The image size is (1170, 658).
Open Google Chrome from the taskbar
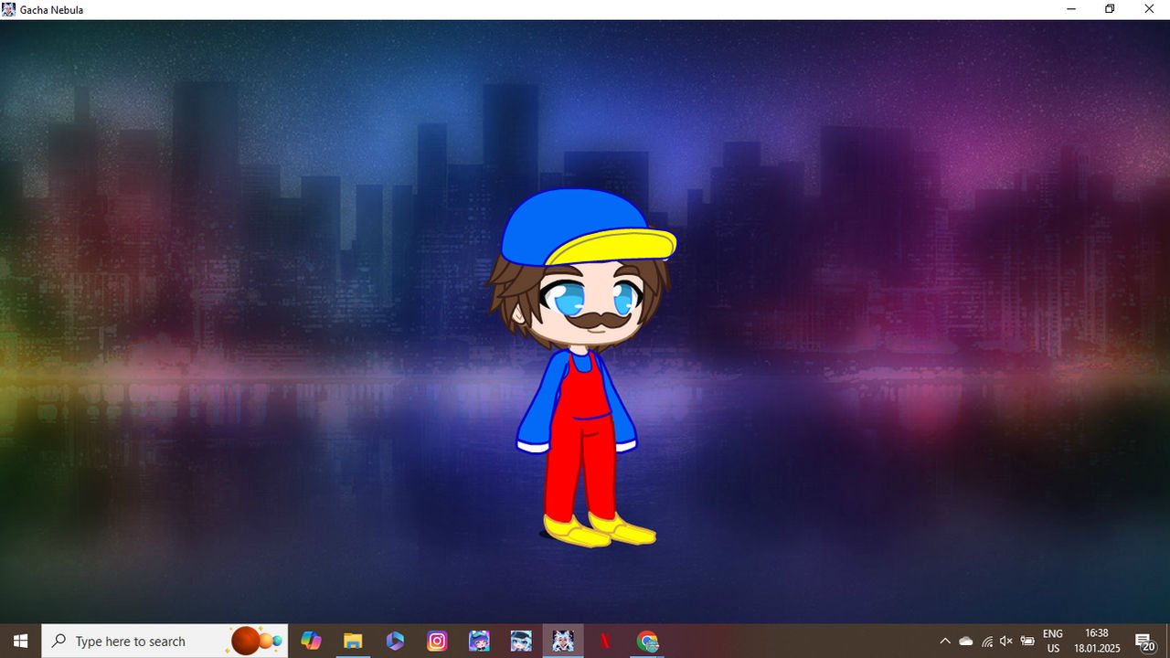(647, 641)
